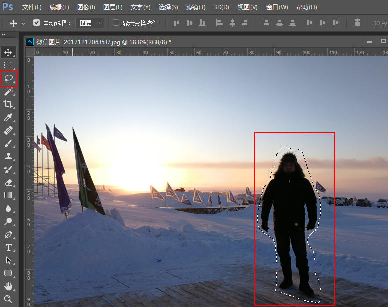The image size is (388, 307).
Task: Expand the Move tool preset picker arrow
Action: pyautogui.click(x=23, y=23)
